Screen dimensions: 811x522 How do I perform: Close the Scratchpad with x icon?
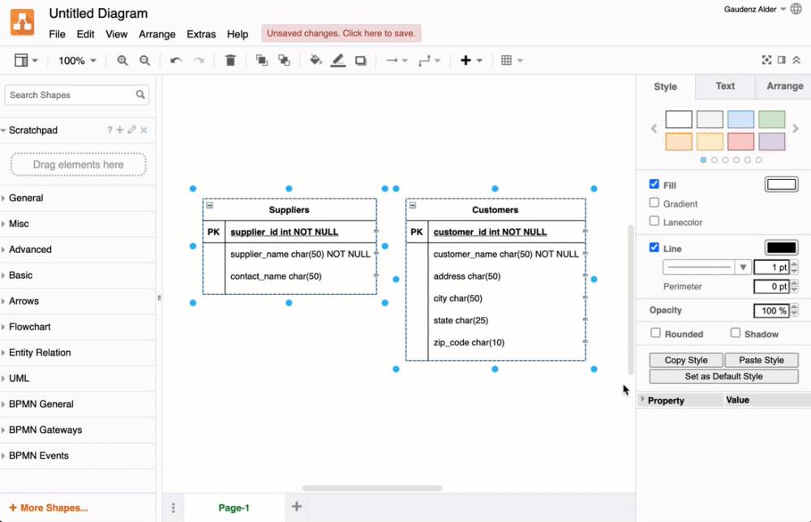[x=144, y=130]
